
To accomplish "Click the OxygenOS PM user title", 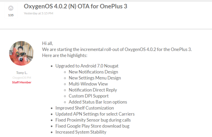I will click(x=22, y=78).
